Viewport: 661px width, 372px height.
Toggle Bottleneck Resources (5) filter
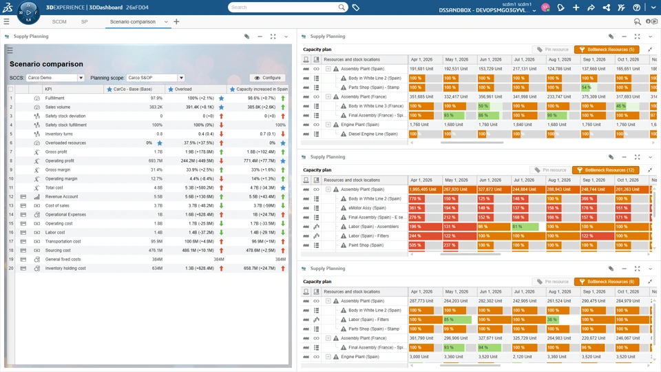pos(607,50)
